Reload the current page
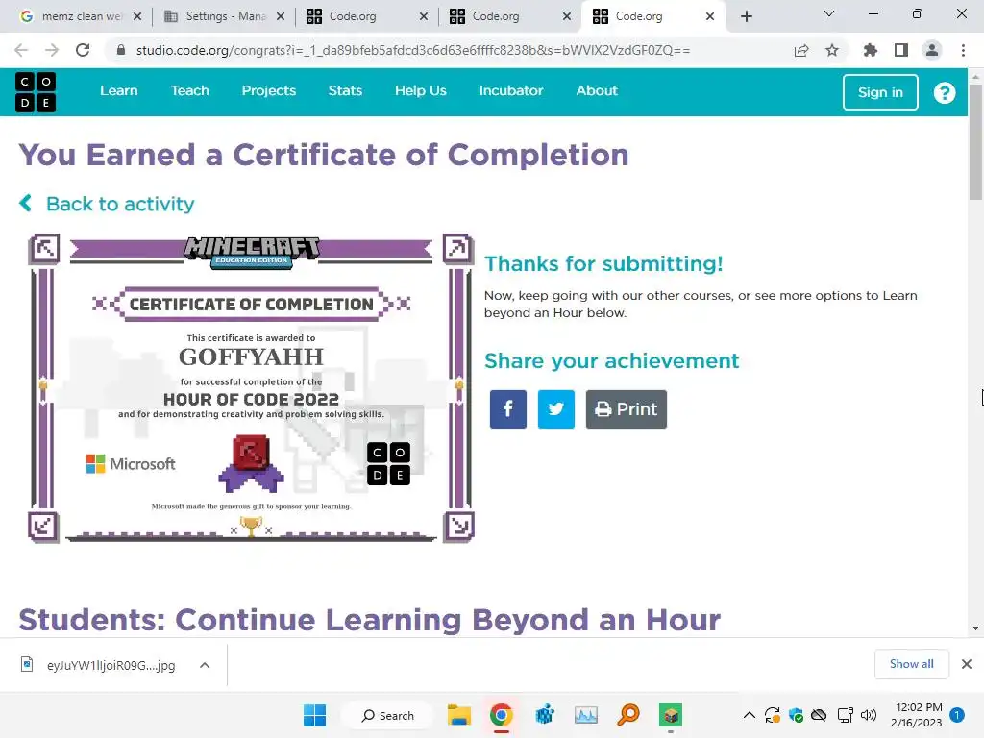This screenshot has height=738, width=984. pyautogui.click(x=83, y=50)
